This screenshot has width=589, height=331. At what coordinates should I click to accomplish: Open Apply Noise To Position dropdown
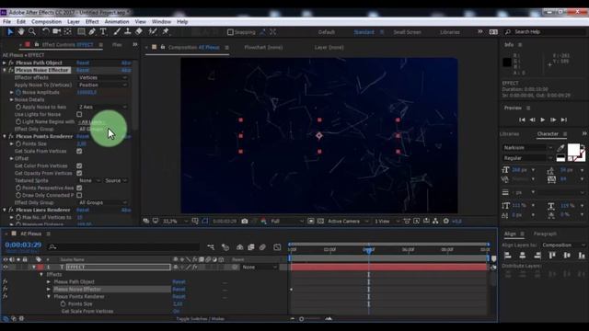102,86
